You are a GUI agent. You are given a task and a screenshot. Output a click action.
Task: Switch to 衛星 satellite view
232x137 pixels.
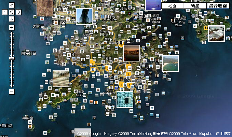[195, 6]
